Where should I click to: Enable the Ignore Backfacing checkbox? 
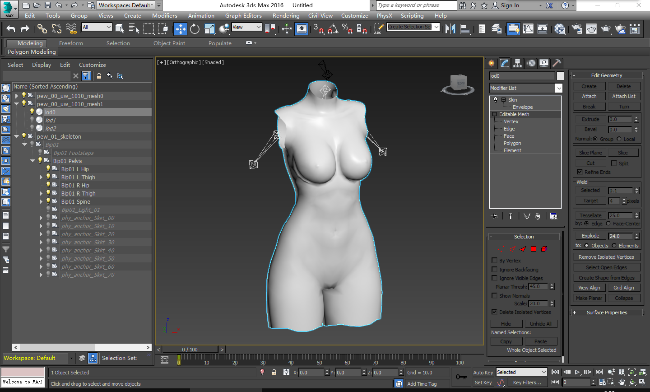[494, 270]
